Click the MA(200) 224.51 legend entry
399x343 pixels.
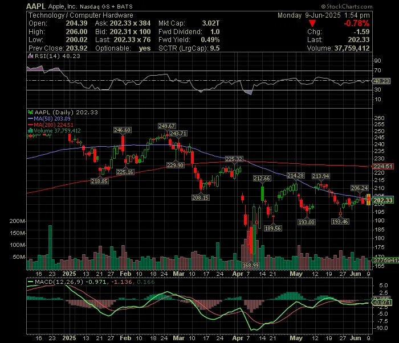(50, 125)
